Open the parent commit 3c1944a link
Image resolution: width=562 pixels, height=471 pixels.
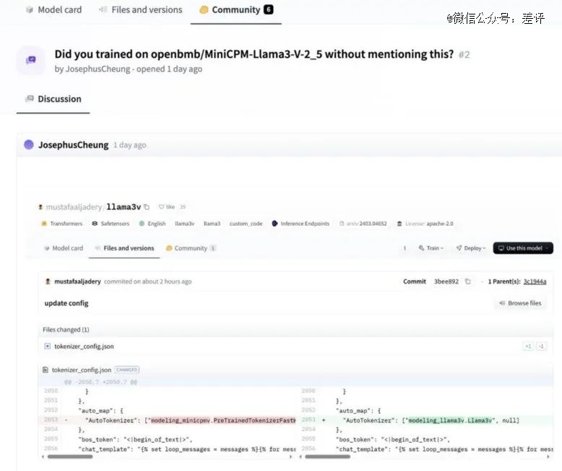coord(535,281)
